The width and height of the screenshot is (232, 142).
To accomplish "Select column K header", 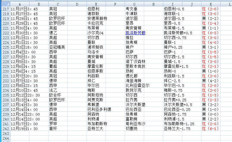I will coord(211,4).
